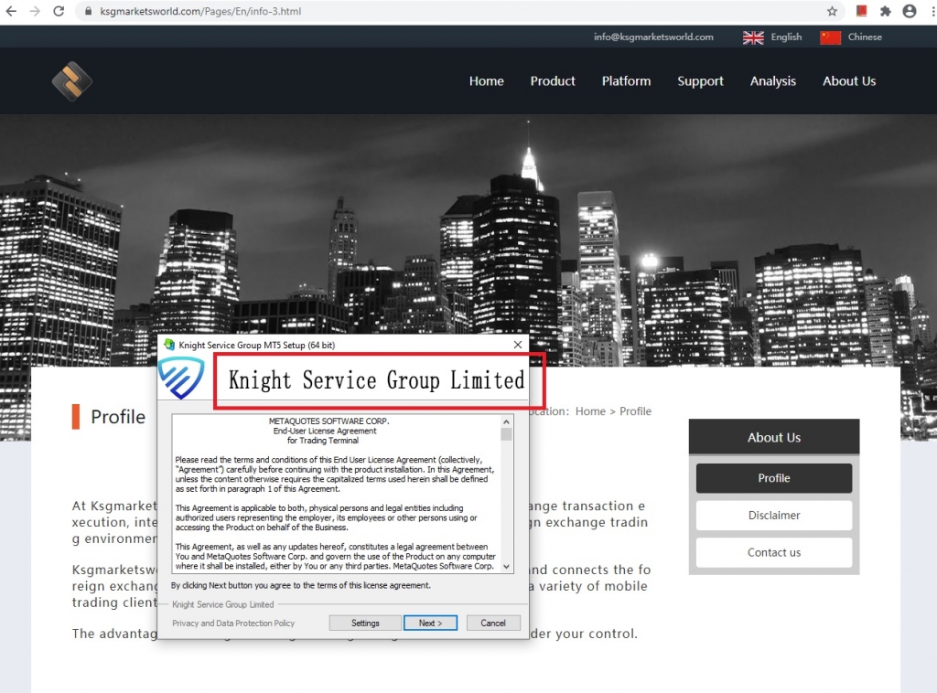This screenshot has width=937, height=693.
Task: Click the license scrollbar down arrow
Action: pos(507,567)
